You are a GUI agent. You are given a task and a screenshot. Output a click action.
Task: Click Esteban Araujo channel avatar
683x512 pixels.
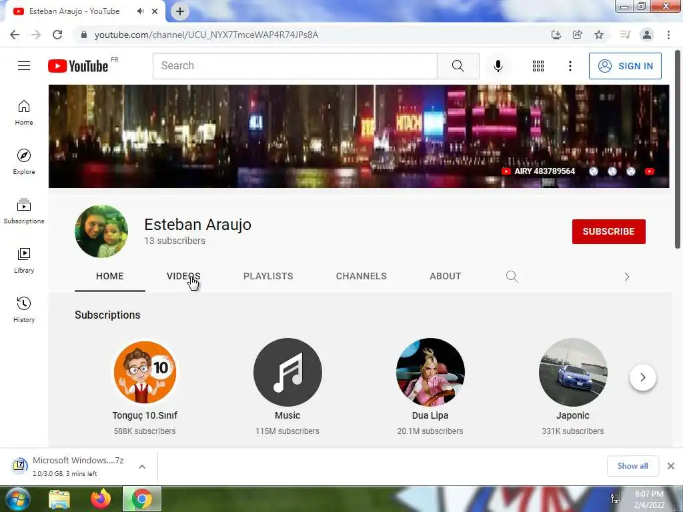(x=101, y=231)
